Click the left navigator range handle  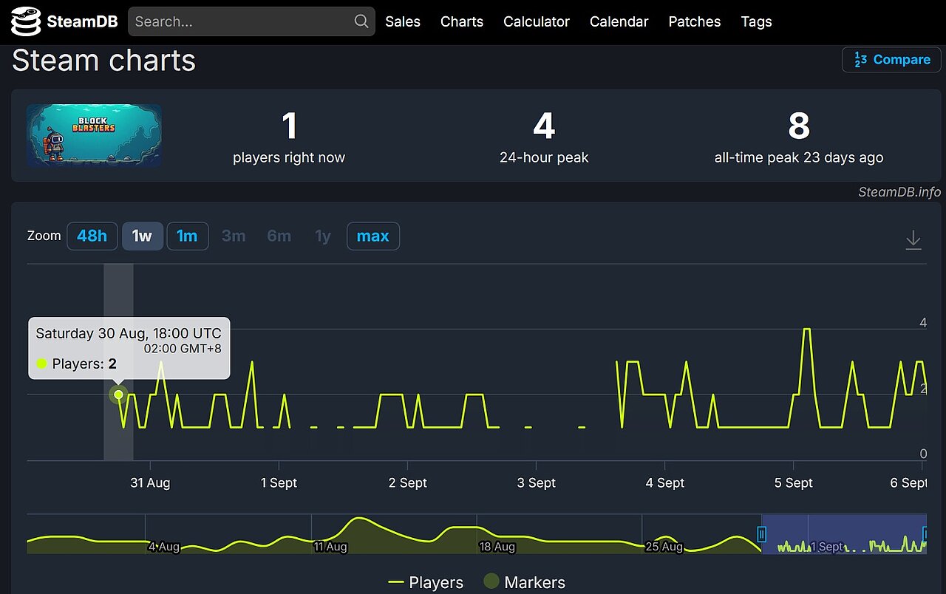(x=762, y=534)
